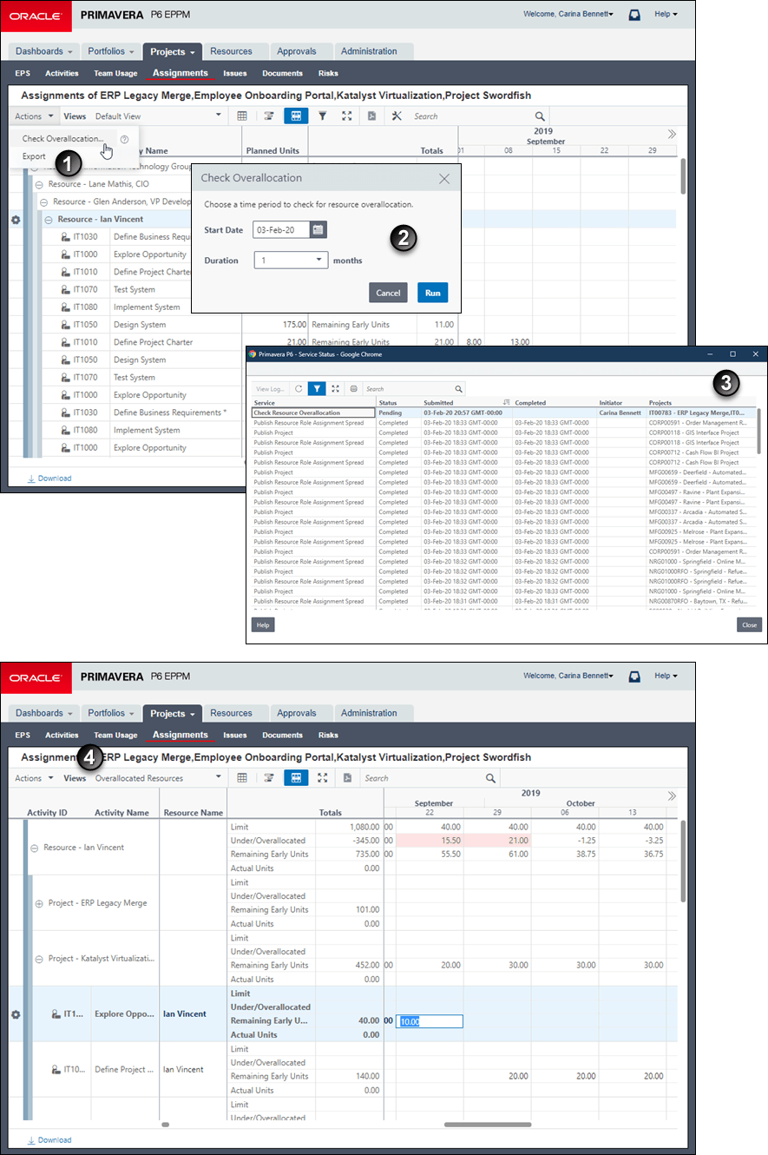Viewport: 768px width, 1155px height.
Task: Toggle the blue filter icon in Service Status
Action: [x=318, y=389]
